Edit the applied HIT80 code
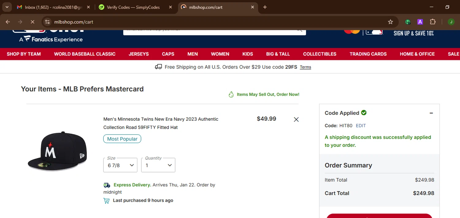This screenshot has width=460, height=218. 361,126
